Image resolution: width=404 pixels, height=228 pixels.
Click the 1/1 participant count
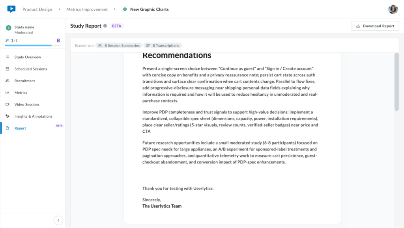point(14,41)
